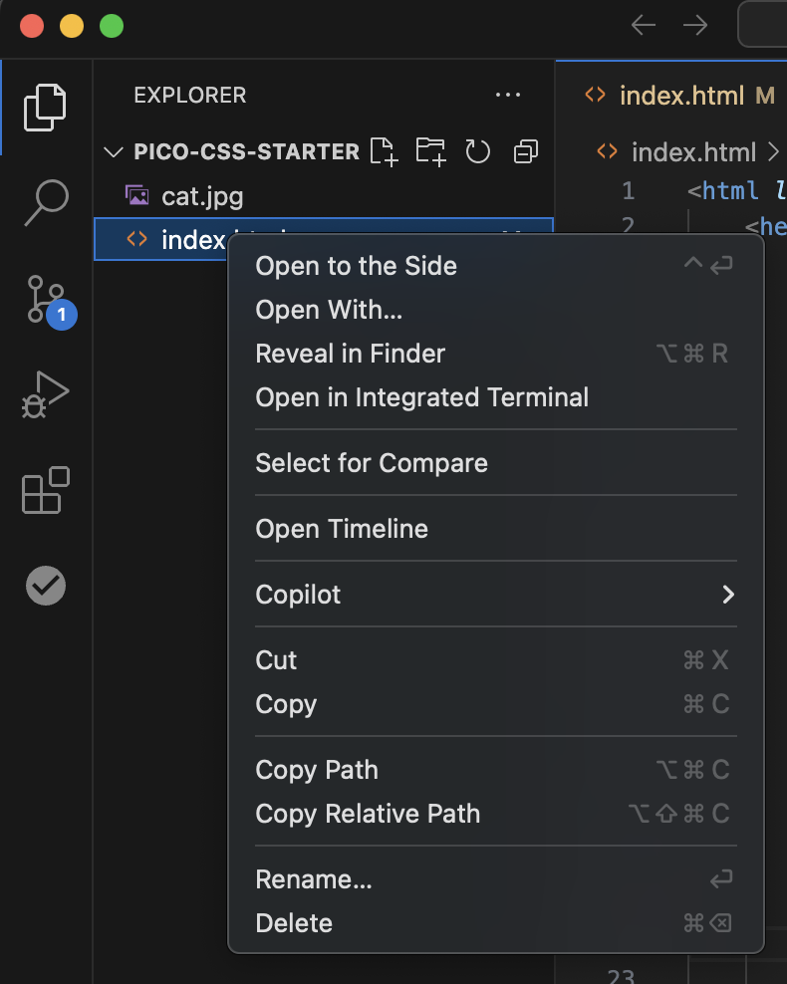Choose Reveal in Finder
This screenshot has height=984, width=787.
coord(350,354)
